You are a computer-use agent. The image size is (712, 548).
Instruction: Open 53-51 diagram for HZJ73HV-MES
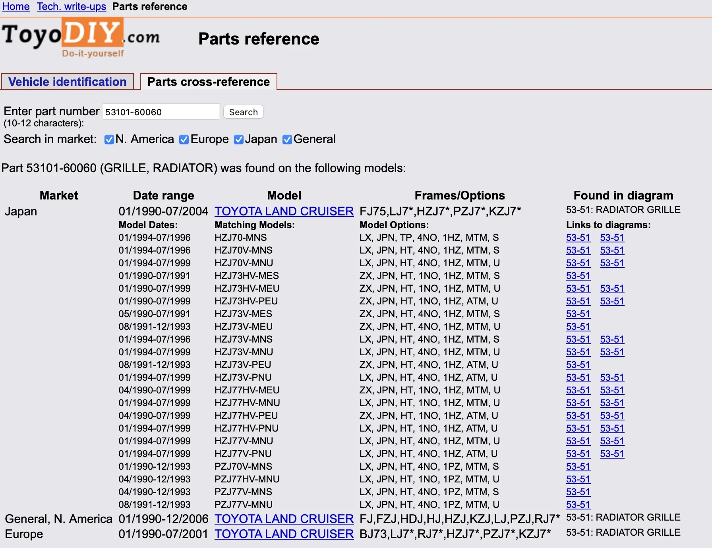click(x=578, y=276)
